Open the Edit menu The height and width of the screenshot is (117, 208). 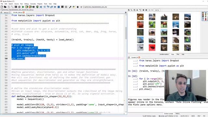pos(6,4)
